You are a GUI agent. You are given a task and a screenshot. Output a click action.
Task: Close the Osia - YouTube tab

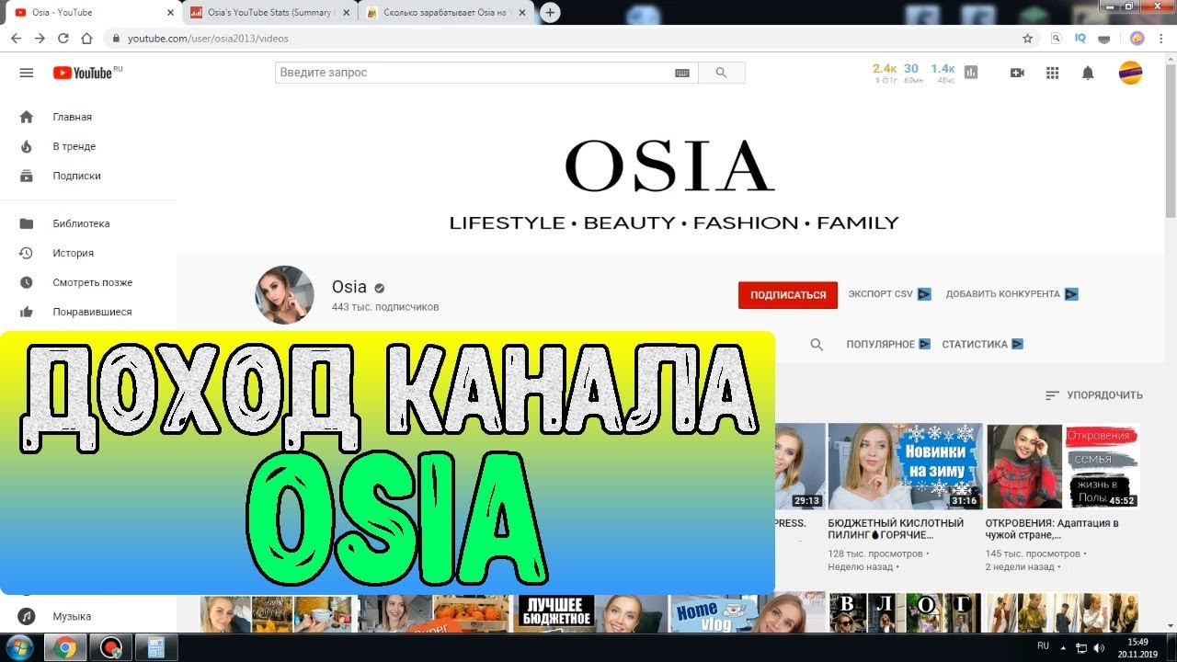point(170,13)
